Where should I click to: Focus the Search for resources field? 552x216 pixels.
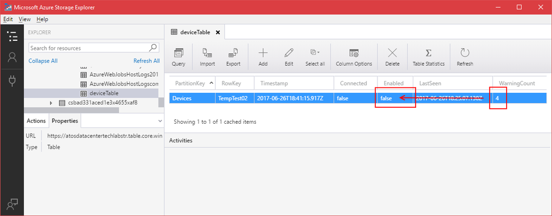[93, 48]
